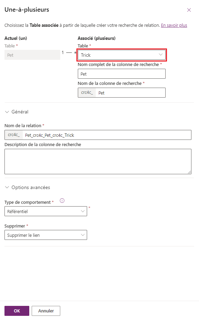Click the chevron arrow in the Trick combo box
This screenshot has height=321, width=199.
point(161,55)
